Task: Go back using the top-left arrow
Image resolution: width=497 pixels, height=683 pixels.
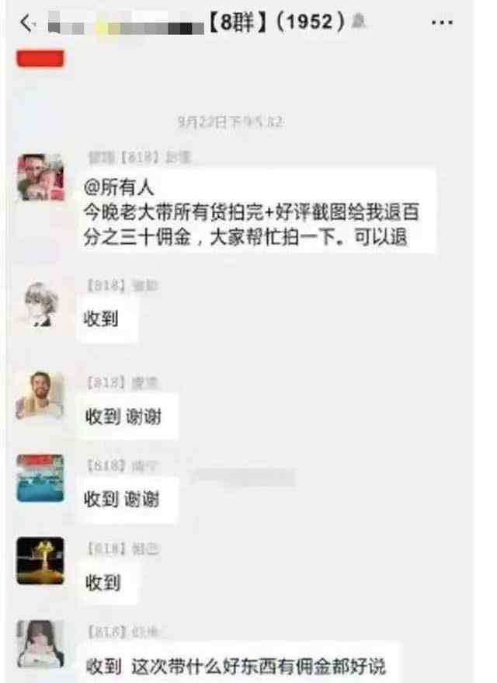Action: [x=27, y=23]
